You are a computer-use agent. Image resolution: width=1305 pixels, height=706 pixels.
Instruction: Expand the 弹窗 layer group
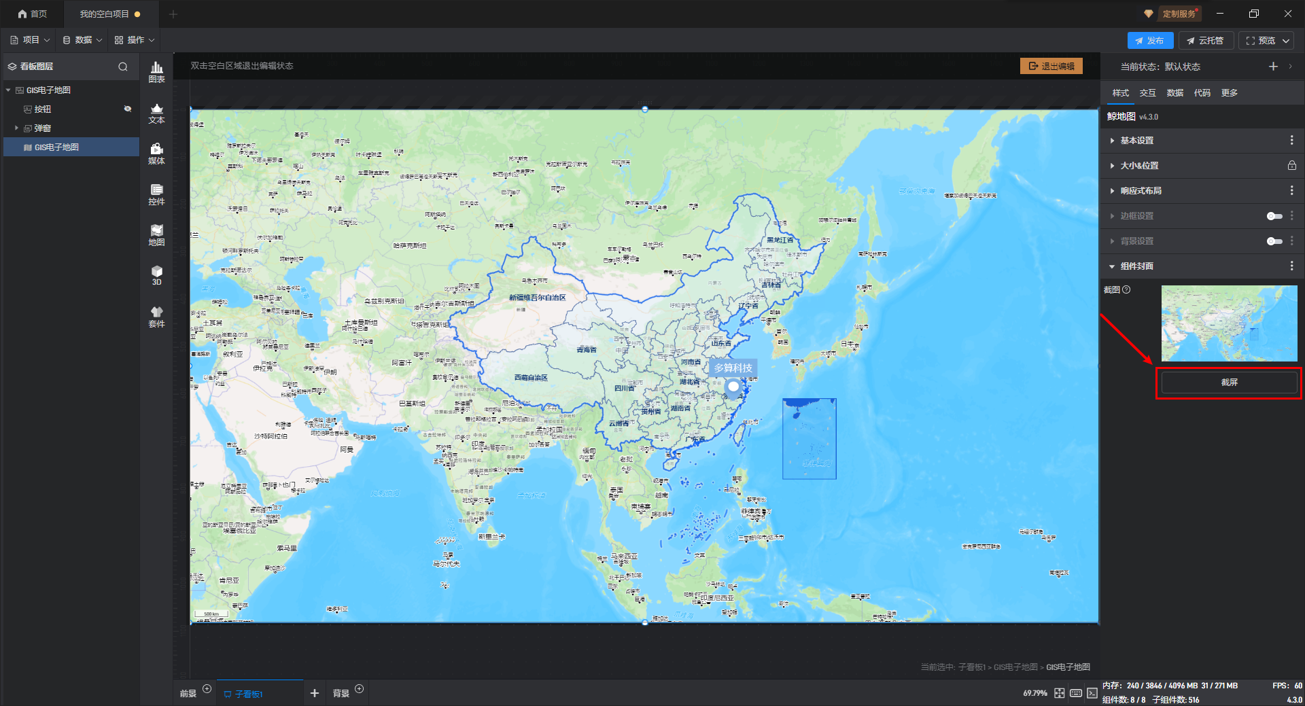pos(16,128)
